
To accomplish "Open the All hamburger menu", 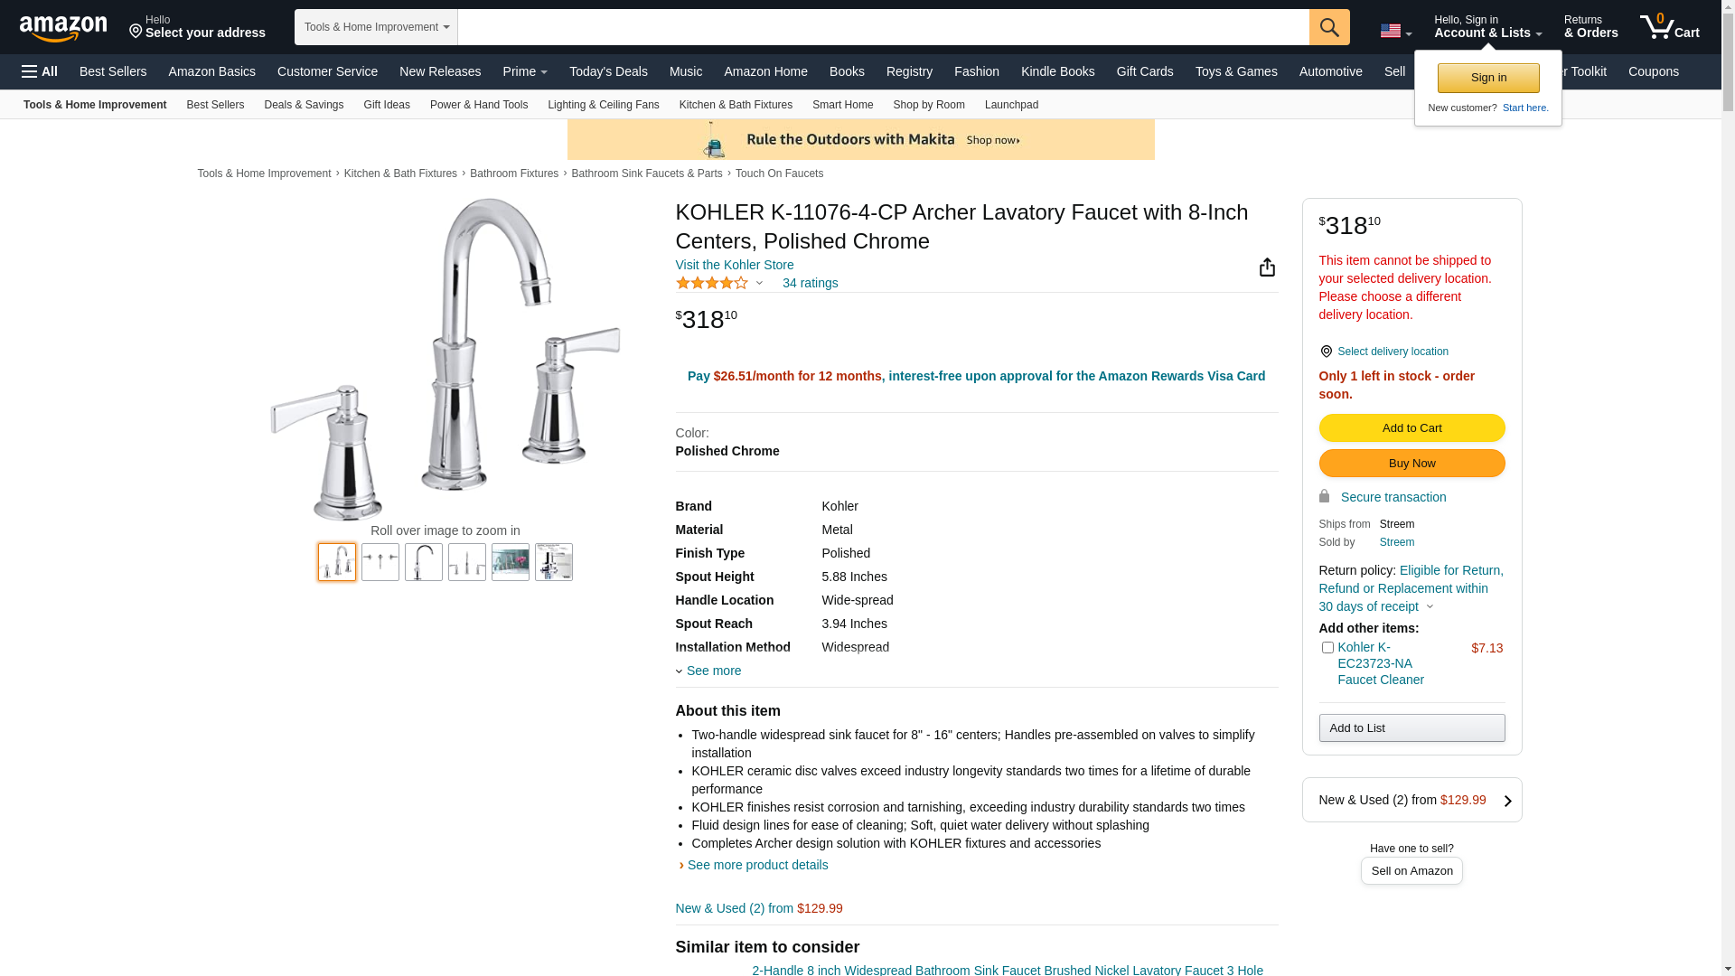I will click(40, 71).
